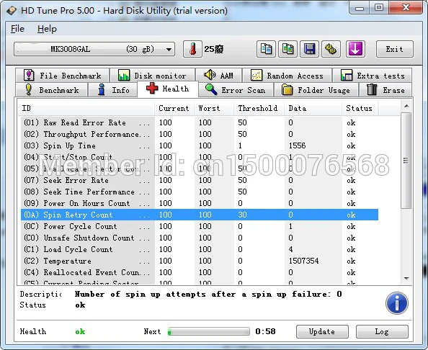Click the vertical scrollbar thumb in attribute list

pos(406,161)
